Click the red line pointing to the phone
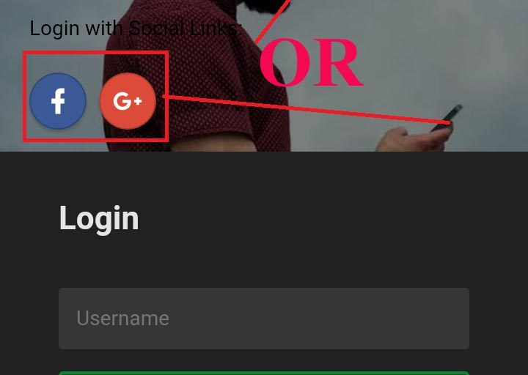 [x=307, y=110]
